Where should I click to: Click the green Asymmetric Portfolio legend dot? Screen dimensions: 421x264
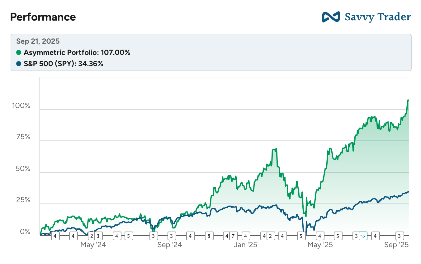tap(19, 53)
